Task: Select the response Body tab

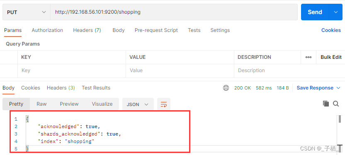Action: [x=8, y=88]
